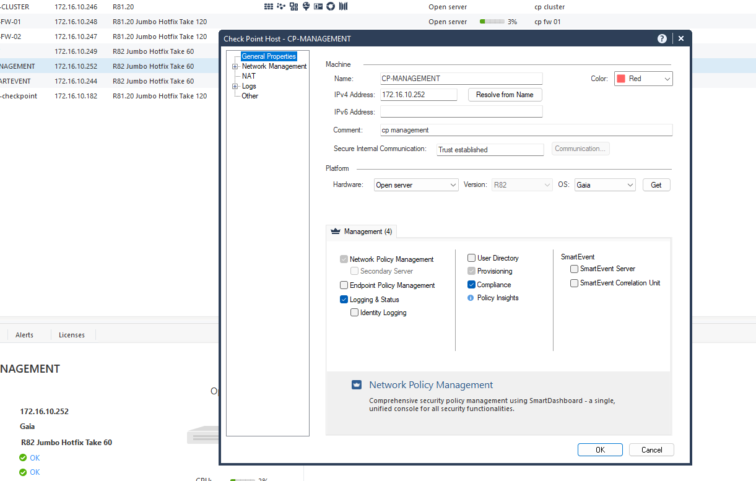Confirm dialog with OK button

pos(600,450)
